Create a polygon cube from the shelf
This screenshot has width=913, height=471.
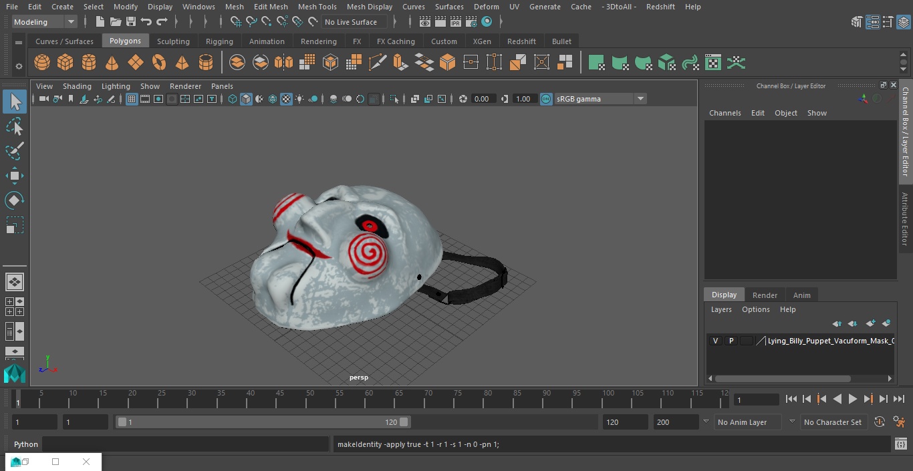click(66, 63)
